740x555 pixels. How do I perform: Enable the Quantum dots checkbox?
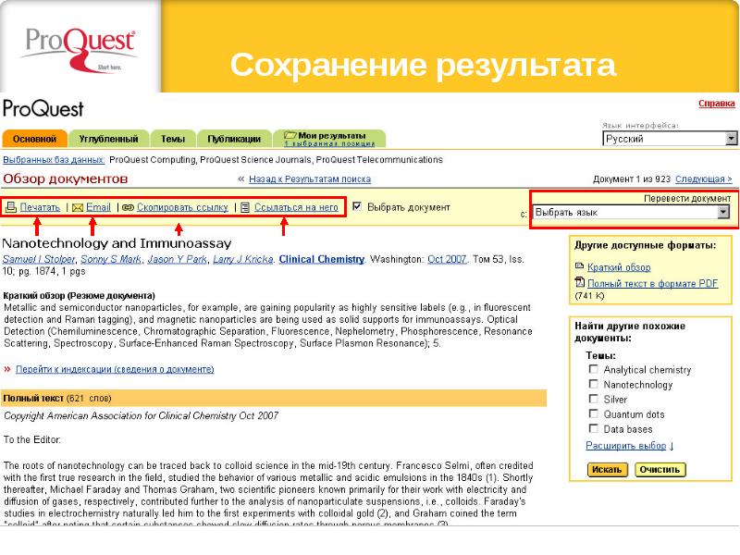click(593, 413)
